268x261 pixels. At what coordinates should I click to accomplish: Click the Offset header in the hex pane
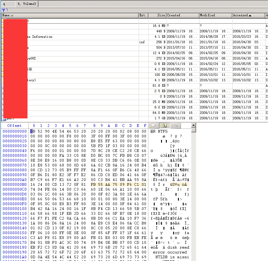tap(15, 126)
